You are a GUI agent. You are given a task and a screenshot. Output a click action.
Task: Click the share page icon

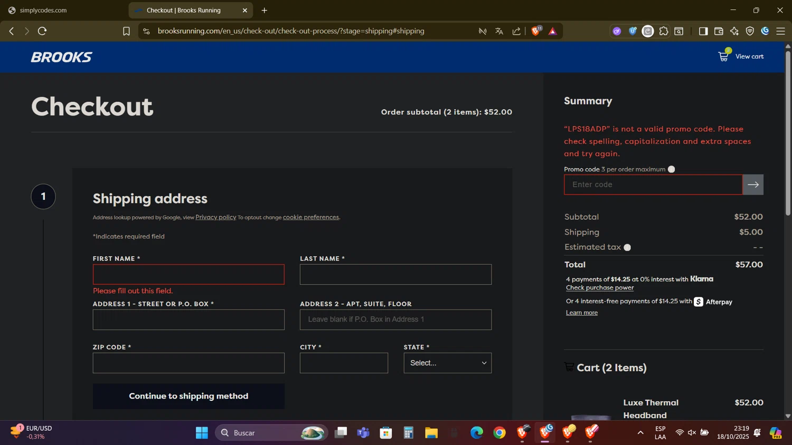[x=516, y=31]
